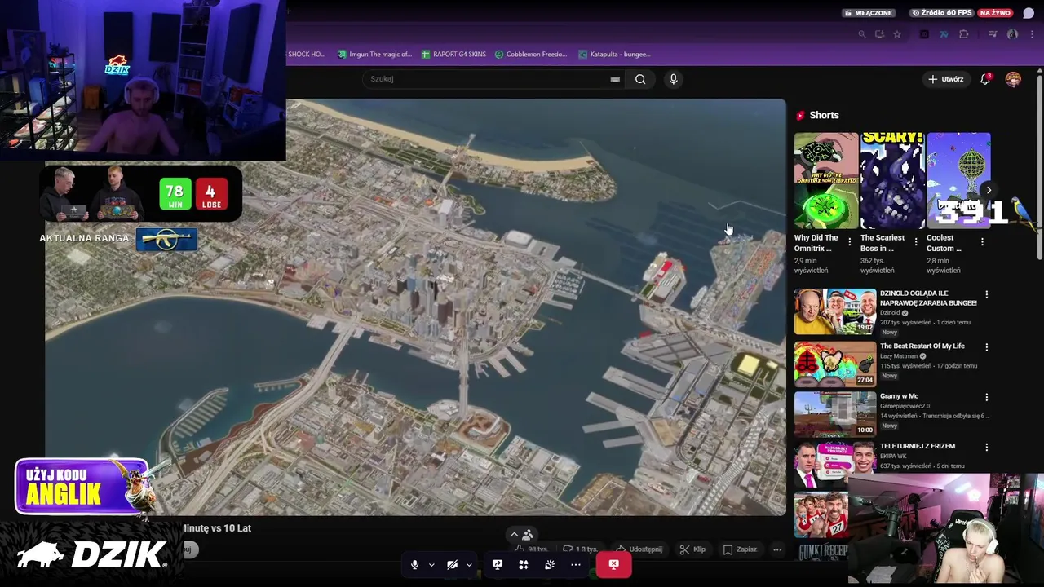The image size is (1044, 587).
Task: Like the video (98 tys.)
Action: [530, 549]
